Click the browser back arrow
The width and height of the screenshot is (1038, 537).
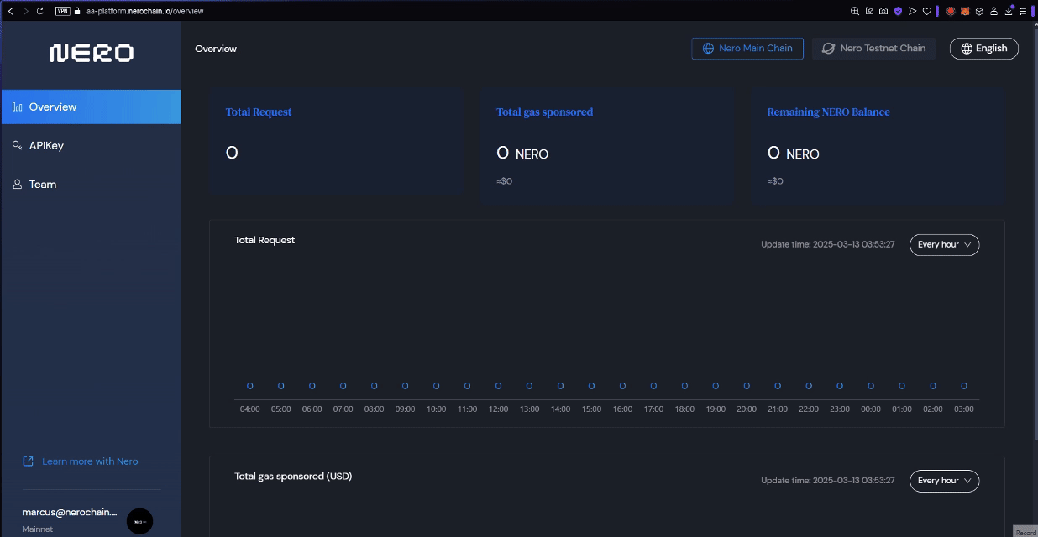(10, 11)
